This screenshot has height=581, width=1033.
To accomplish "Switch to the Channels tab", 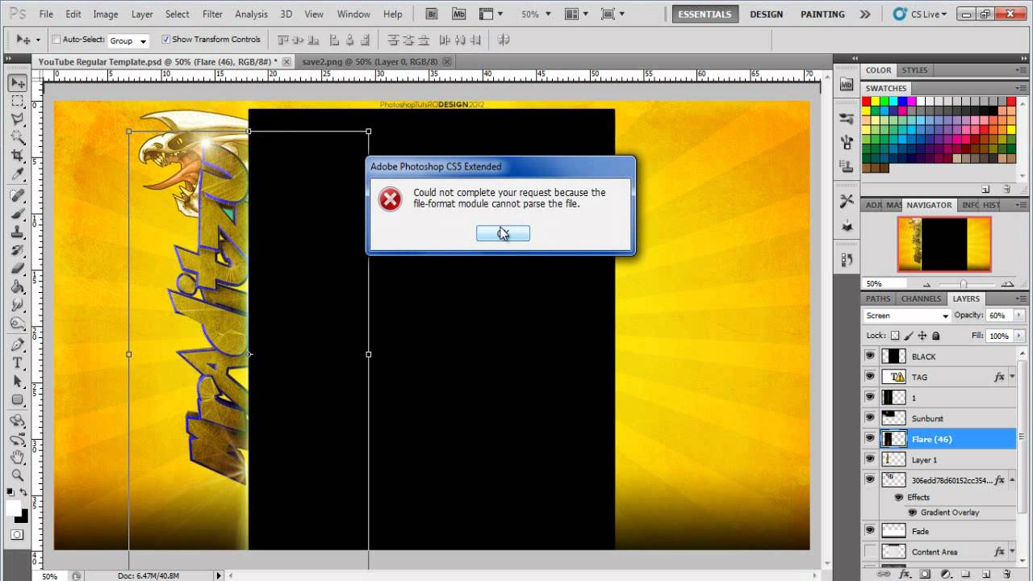I will coord(921,299).
